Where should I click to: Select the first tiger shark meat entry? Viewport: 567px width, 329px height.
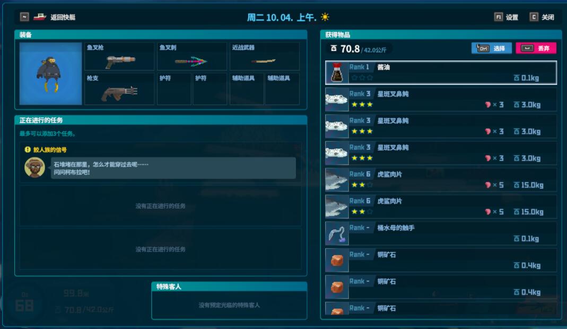[441, 180]
